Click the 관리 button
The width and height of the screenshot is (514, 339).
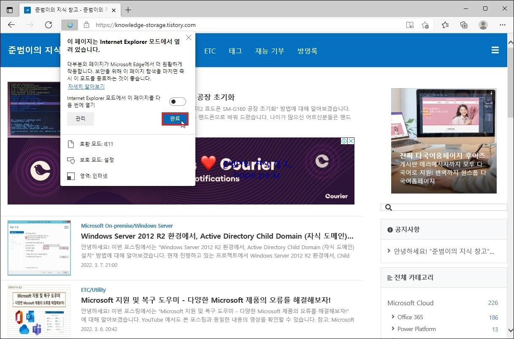81,119
